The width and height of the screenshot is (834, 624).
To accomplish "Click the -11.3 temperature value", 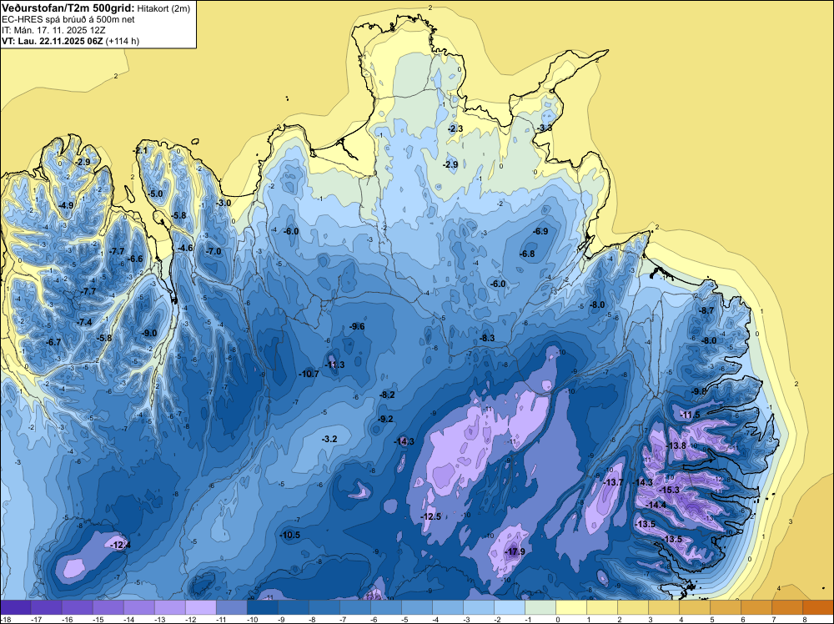I will pyautogui.click(x=334, y=365).
